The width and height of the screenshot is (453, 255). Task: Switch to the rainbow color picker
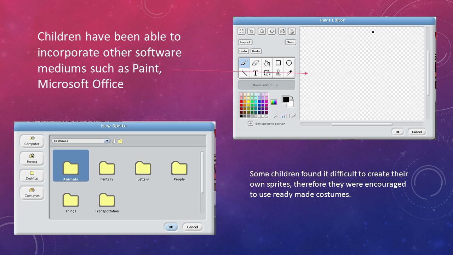[x=274, y=102]
